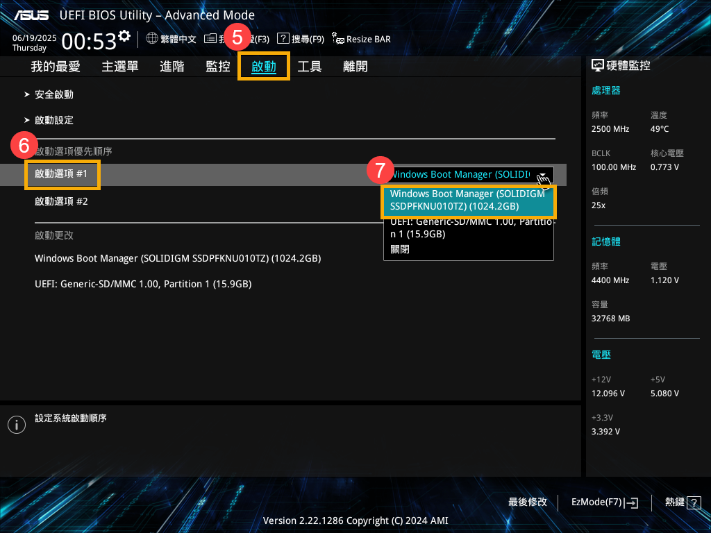Click 處理器 section heading
The width and height of the screenshot is (711, 533).
(x=605, y=90)
